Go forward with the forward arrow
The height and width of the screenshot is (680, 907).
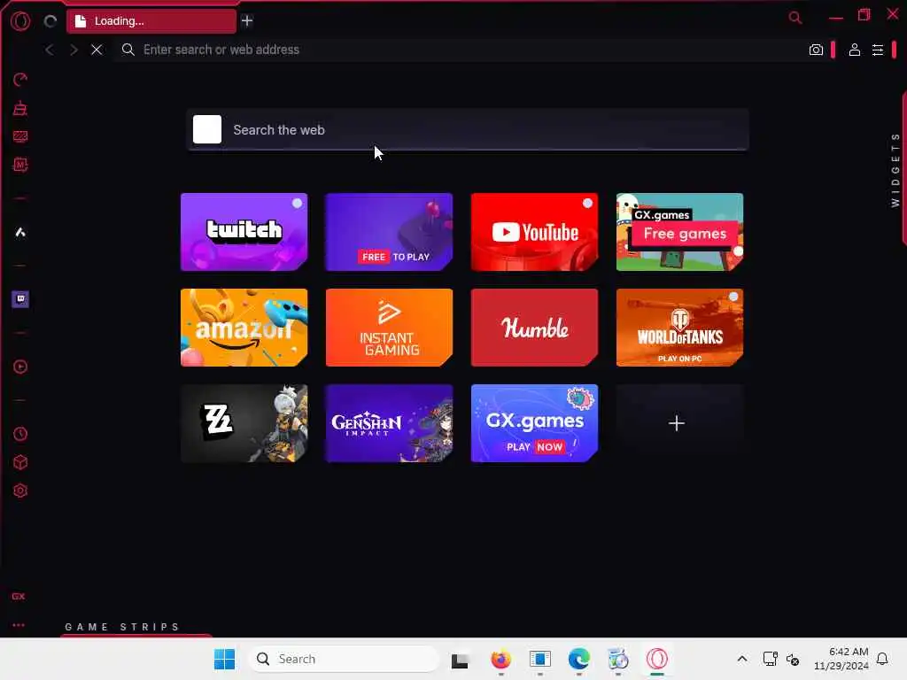(x=74, y=50)
